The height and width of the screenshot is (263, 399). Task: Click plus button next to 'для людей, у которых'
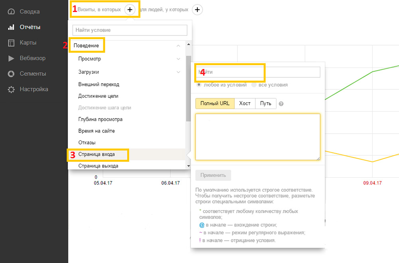[197, 9]
